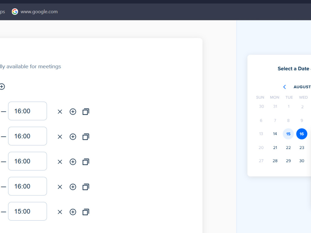Click the Google favicon in bookmarks bar

(15, 12)
